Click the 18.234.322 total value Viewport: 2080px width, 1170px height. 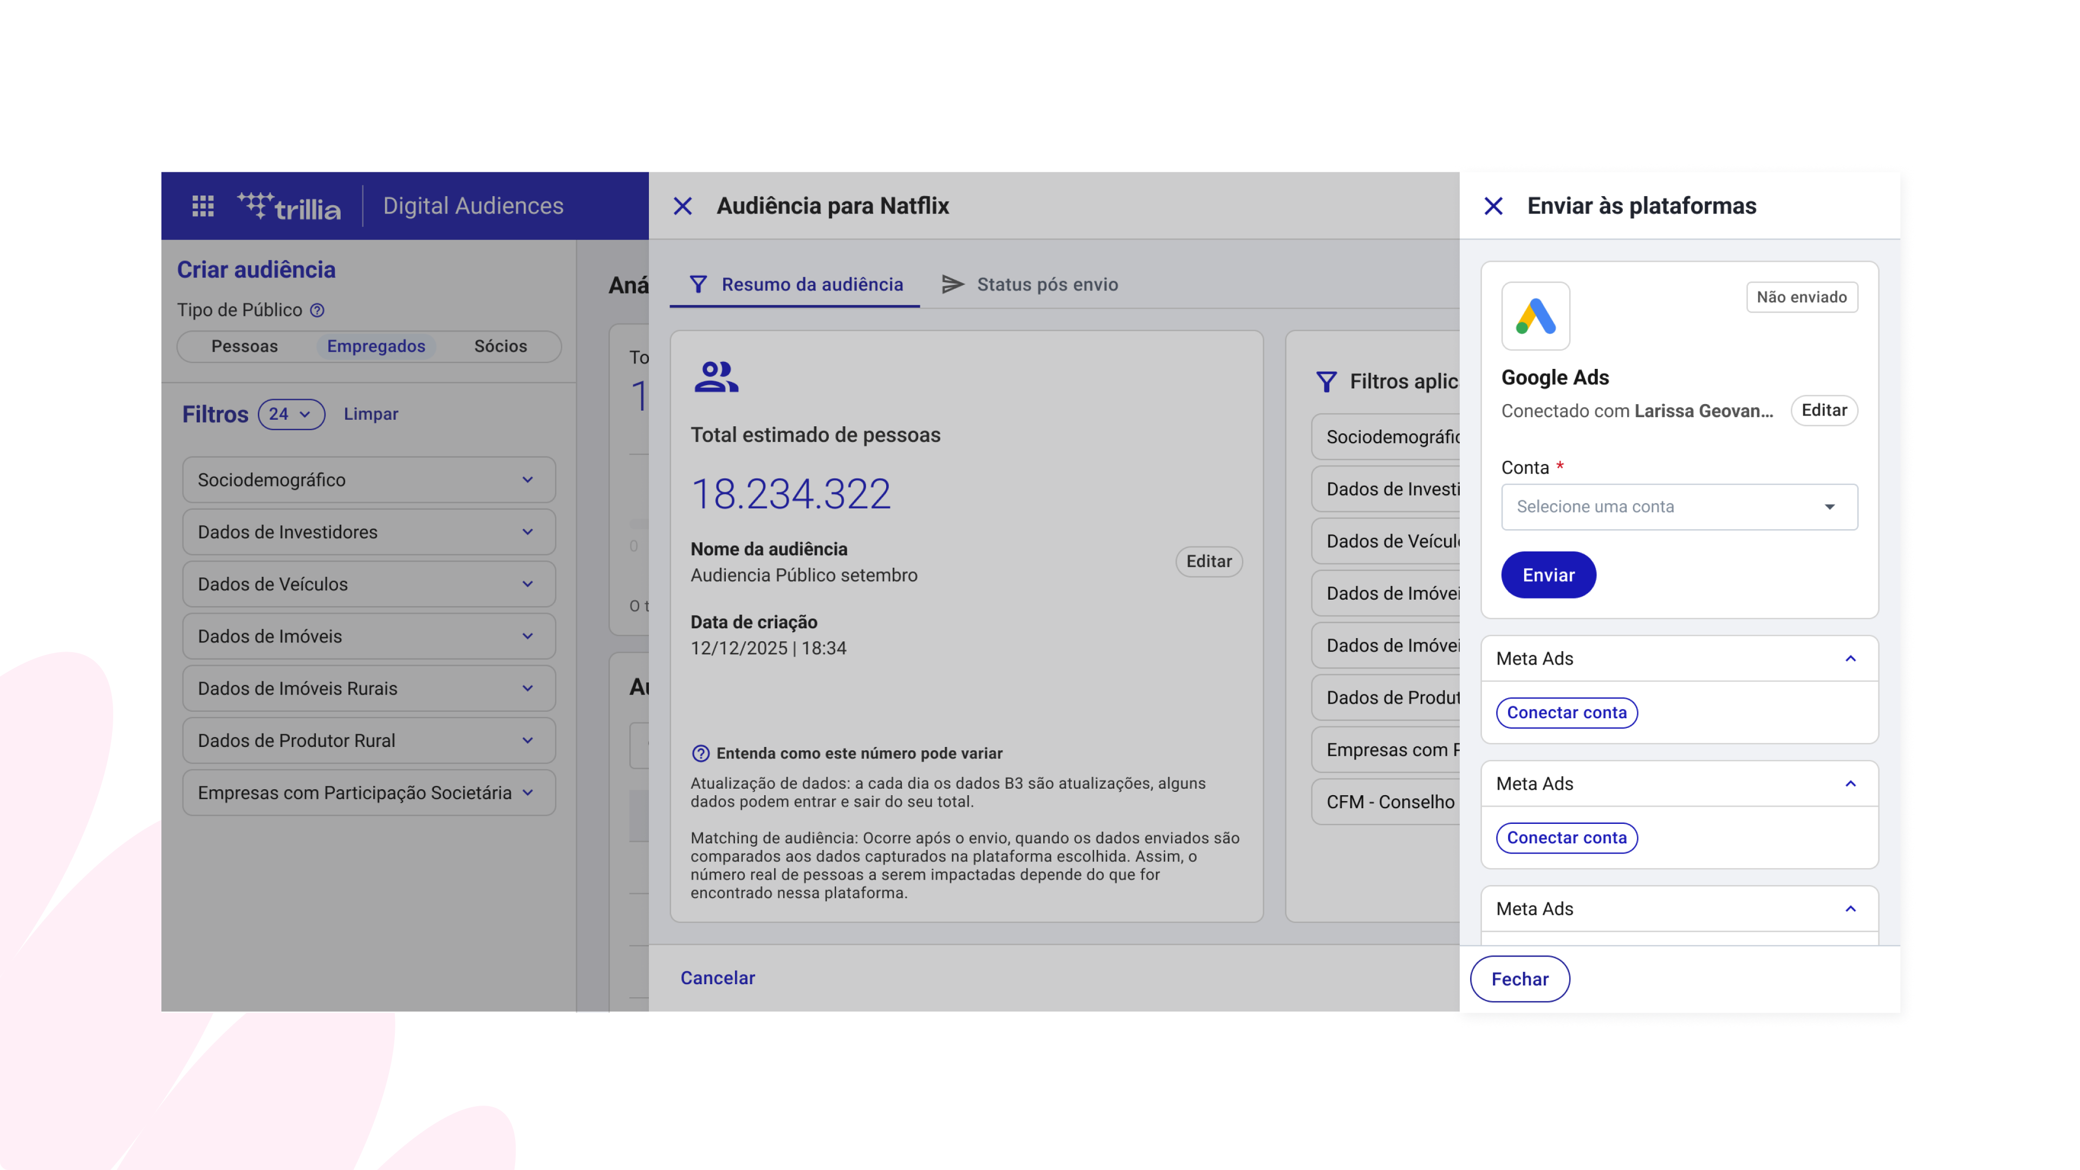pos(791,493)
